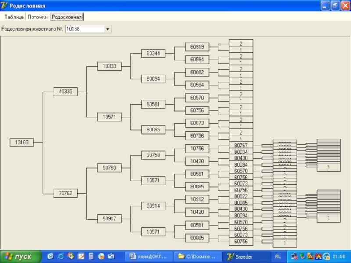The image size is (351, 263).
Task: Select pedigree node 70762
Action: 65,193
